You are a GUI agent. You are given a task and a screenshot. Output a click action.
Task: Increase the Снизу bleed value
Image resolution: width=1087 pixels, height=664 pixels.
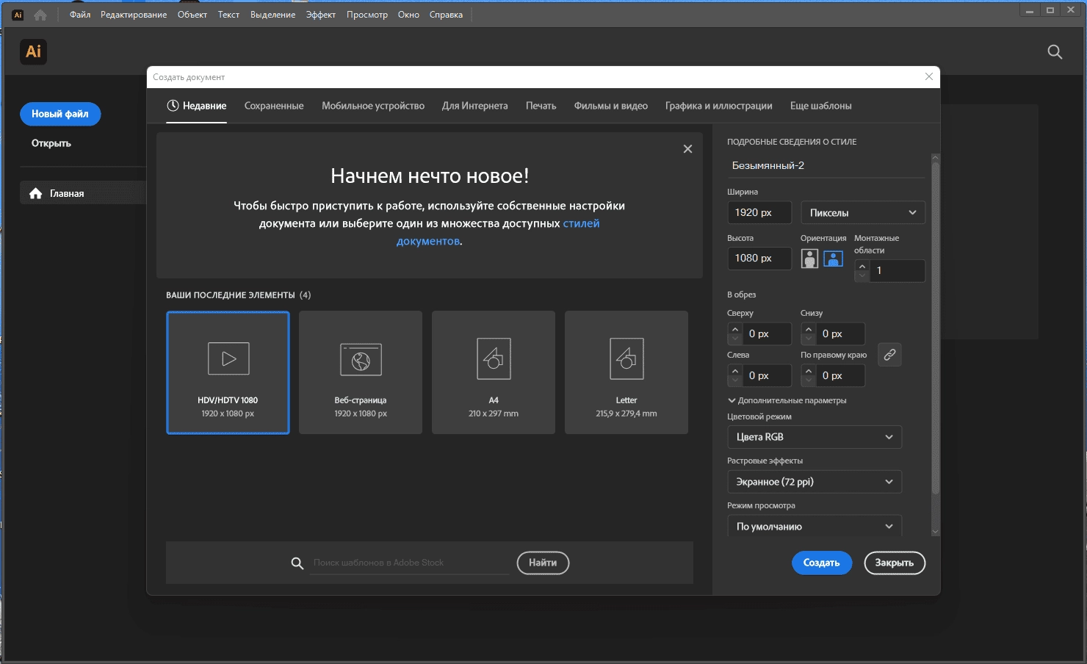(x=809, y=329)
